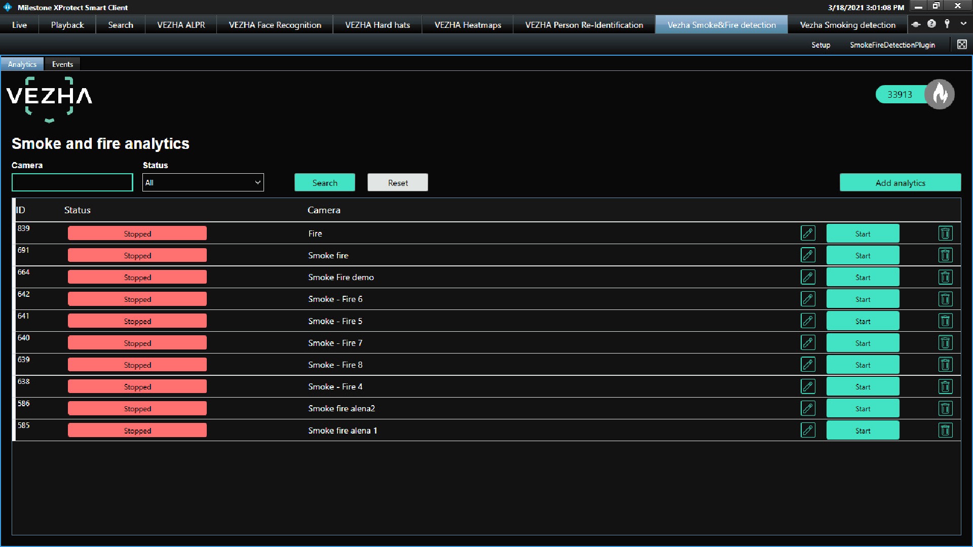Screen dimensions: 973x547
Task: Start Smoke - Fire 4 analytics
Action: point(863,386)
